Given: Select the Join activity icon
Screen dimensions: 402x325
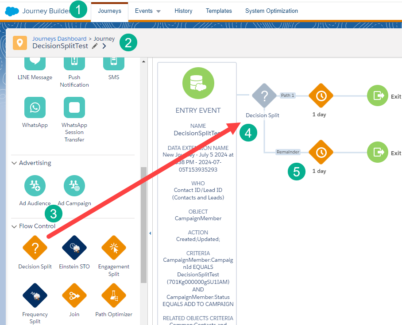Looking at the screenshot, I should [x=74, y=295].
